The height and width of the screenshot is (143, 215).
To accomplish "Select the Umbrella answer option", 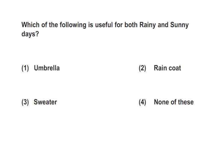I will [47, 68].
